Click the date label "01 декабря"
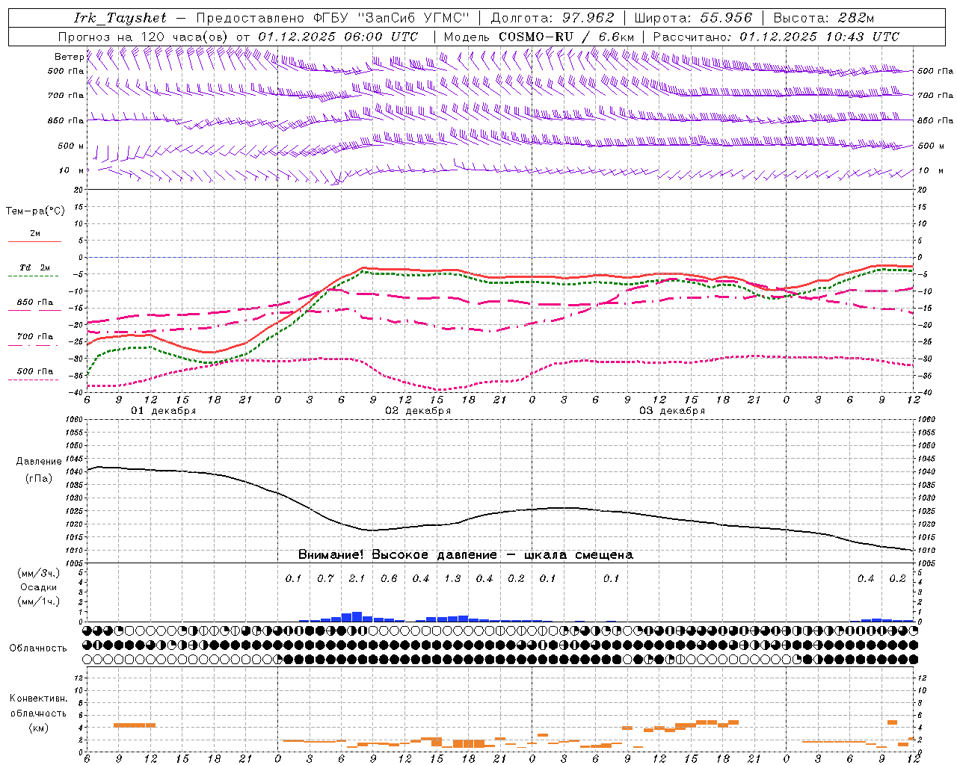957x765 pixels. coord(164,411)
